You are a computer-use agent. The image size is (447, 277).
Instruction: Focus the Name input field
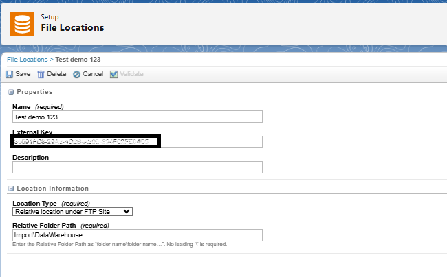click(x=138, y=117)
